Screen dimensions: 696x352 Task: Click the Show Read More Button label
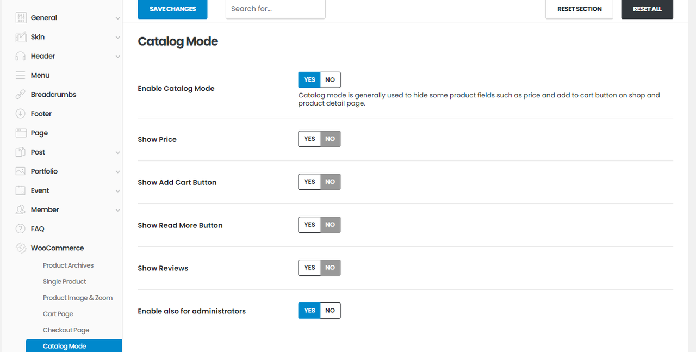click(x=180, y=225)
